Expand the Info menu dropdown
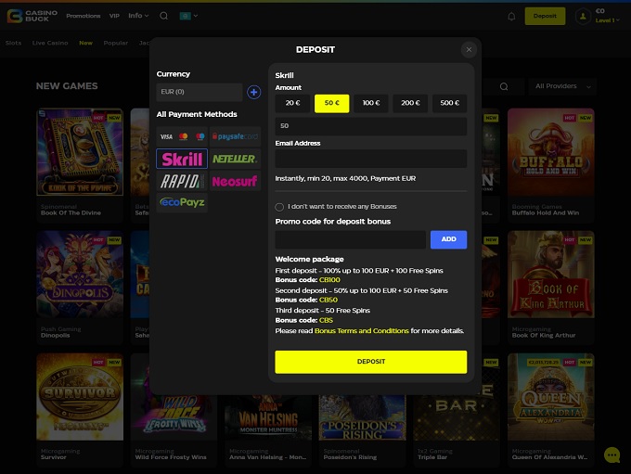Image resolution: width=631 pixels, height=474 pixels. click(x=138, y=16)
